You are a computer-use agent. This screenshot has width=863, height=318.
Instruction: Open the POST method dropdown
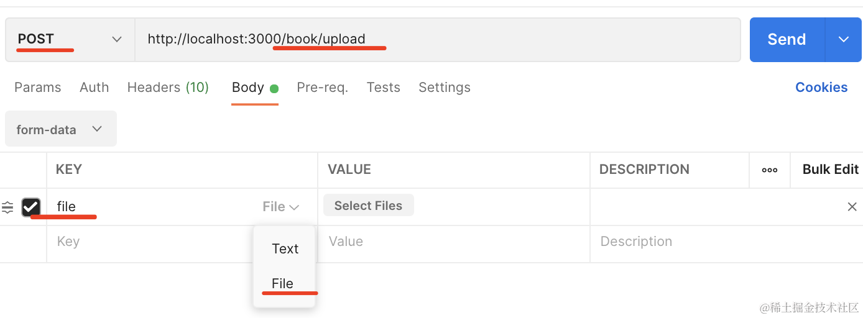[x=70, y=39]
